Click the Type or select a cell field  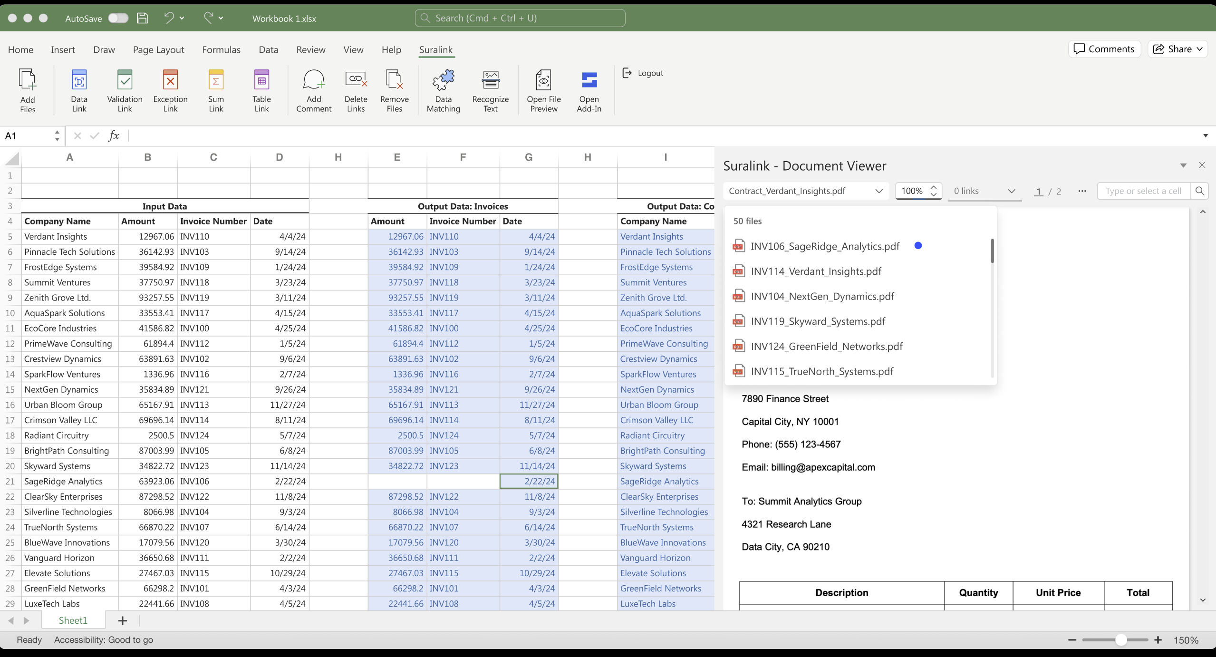click(1143, 191)
